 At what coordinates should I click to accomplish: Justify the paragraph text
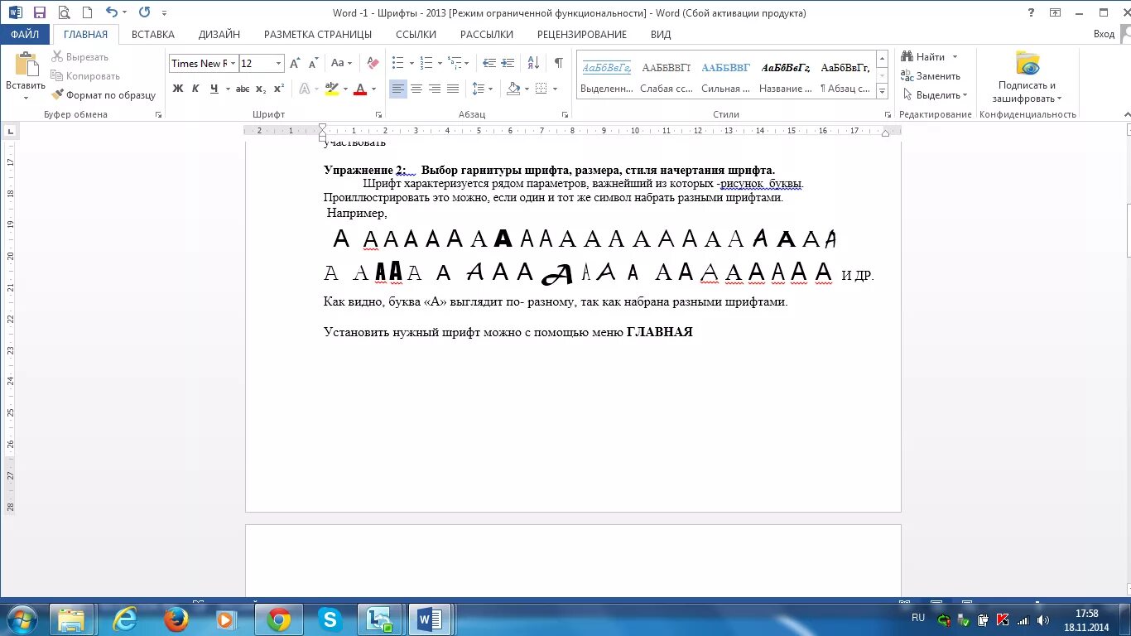click(x=453, y=89)
